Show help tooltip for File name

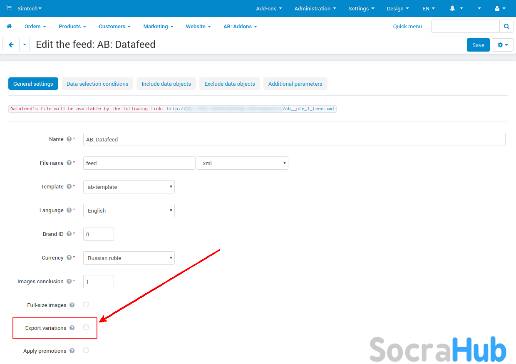[69, 163]
